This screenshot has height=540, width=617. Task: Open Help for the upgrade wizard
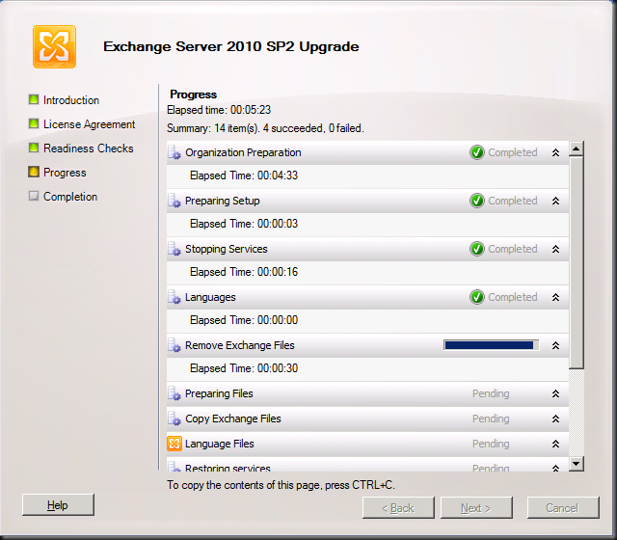point(58,505)
